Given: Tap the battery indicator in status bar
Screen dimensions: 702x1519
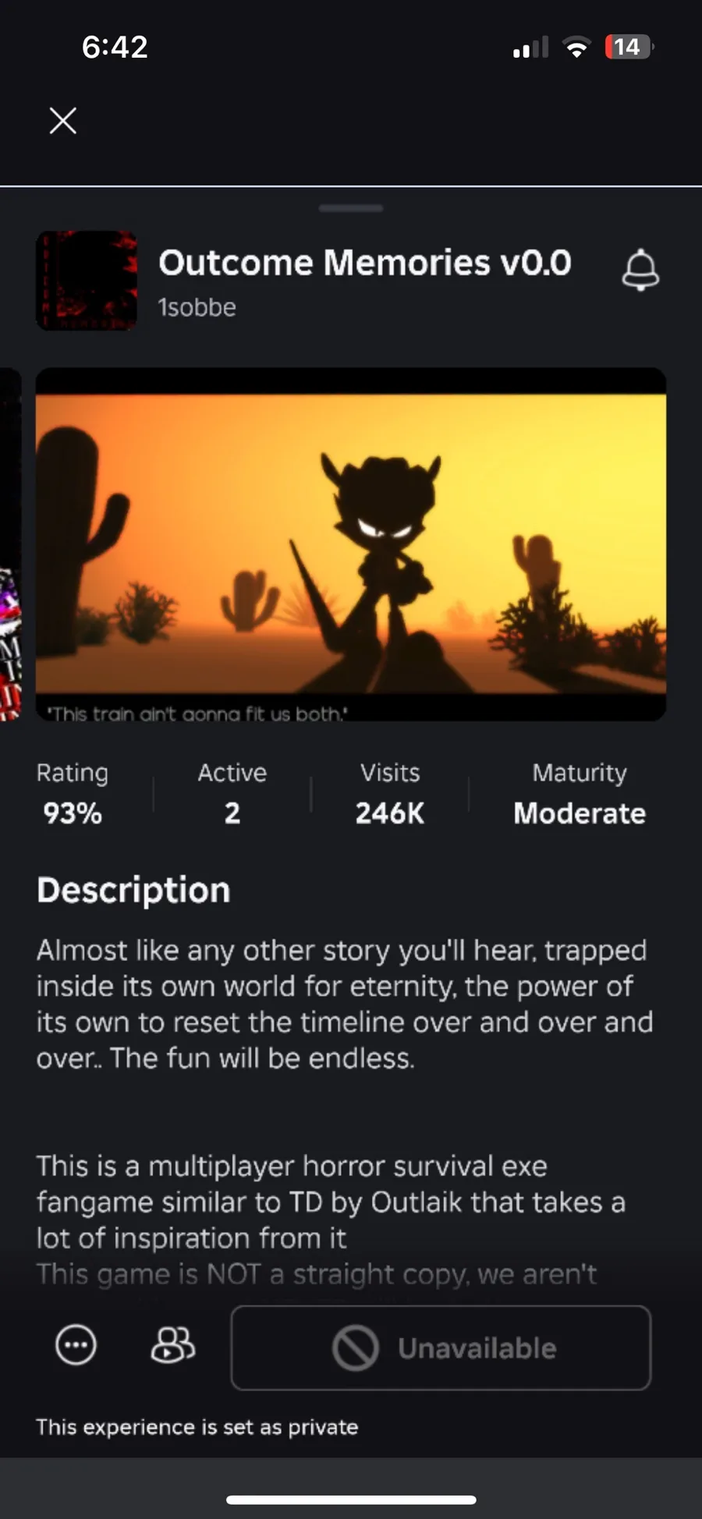Looking at the screenshot, I should (x=629, y=47).
